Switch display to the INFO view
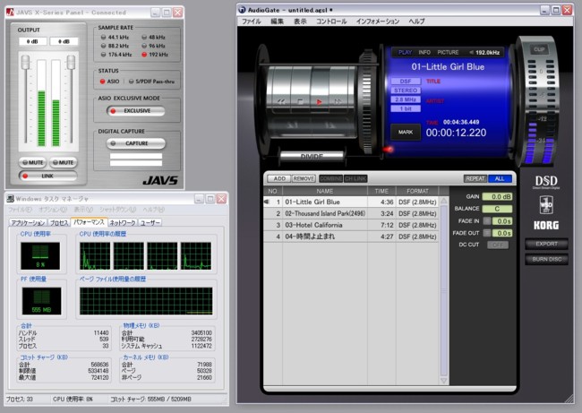This screenshot has height=413, width=582. click(x=424, y=52)
